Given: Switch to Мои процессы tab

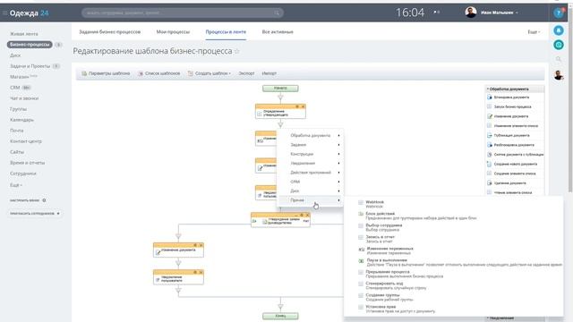Looking at the screenshot, I should pos(173,32).
